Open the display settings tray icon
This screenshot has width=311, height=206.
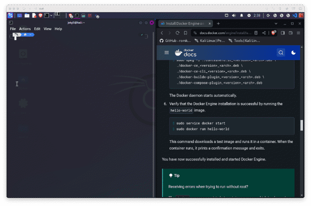coord(227,16)
